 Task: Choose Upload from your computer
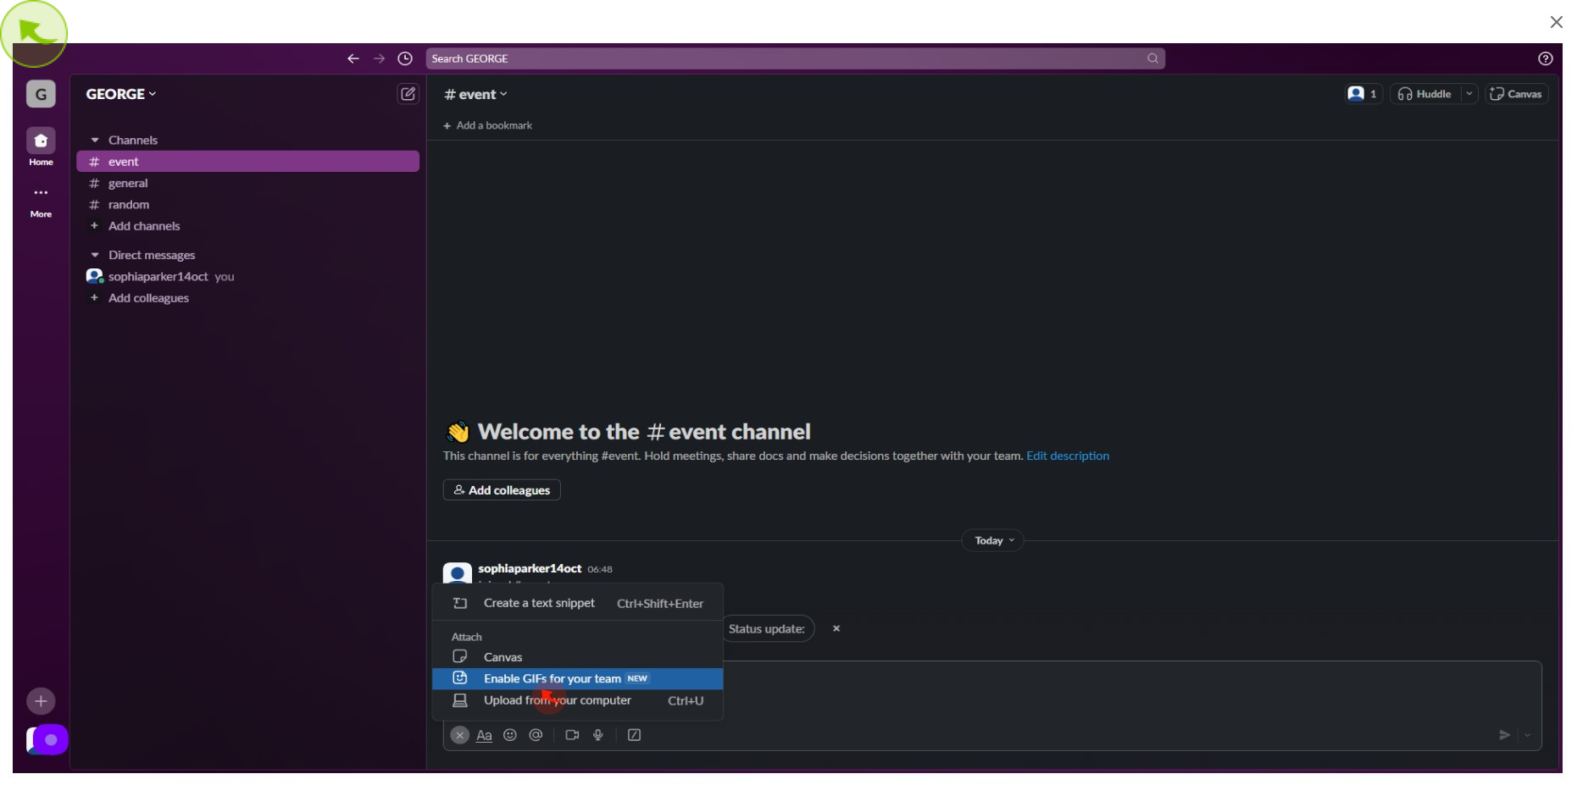(x=578, y=700)
